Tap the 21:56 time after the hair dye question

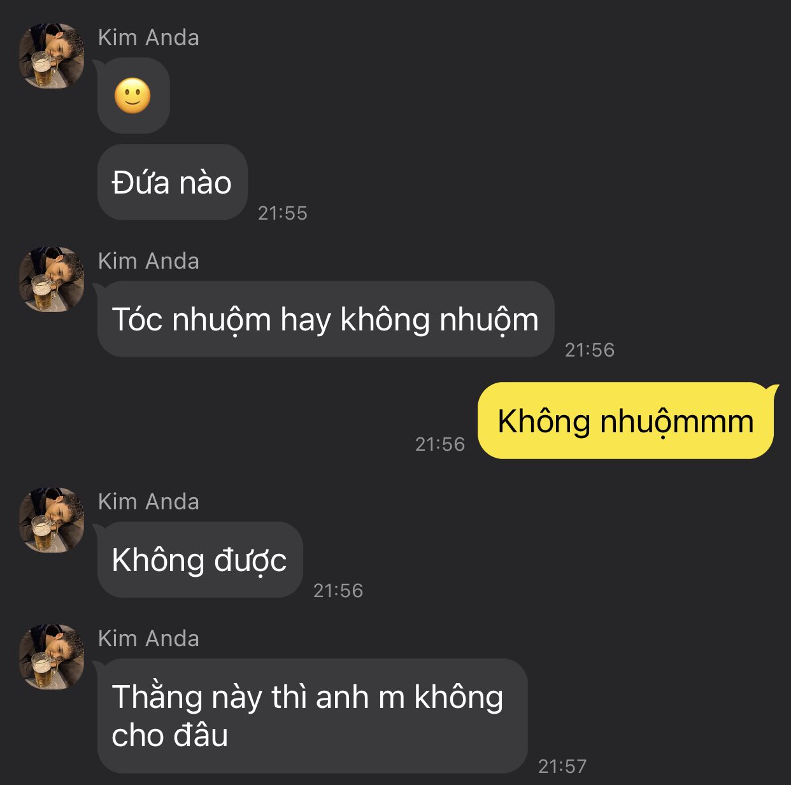[590, 350]
